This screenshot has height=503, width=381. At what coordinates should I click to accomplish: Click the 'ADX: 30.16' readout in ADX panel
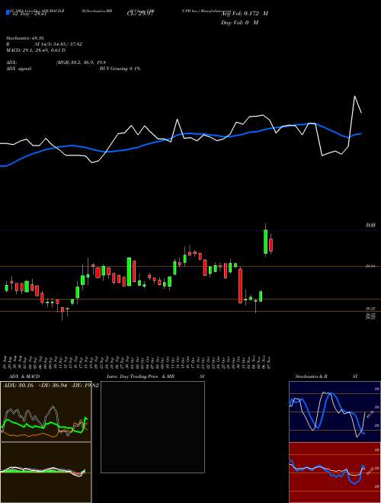tap(18, 385)
